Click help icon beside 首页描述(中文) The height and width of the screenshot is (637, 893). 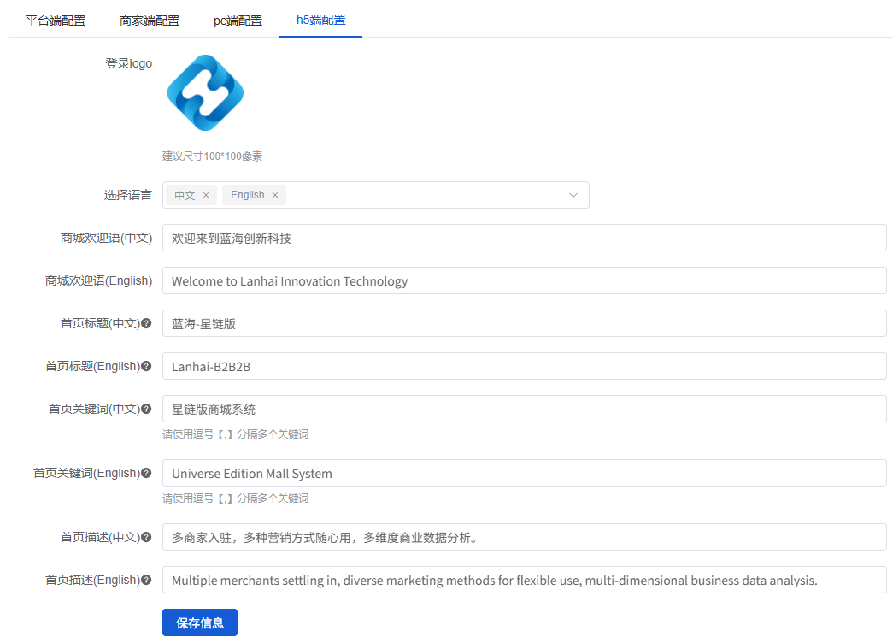coord(146,537)
